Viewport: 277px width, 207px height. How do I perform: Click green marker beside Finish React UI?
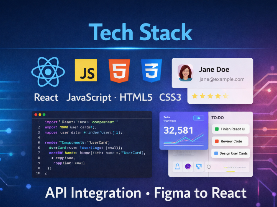[x=217, y=129]
